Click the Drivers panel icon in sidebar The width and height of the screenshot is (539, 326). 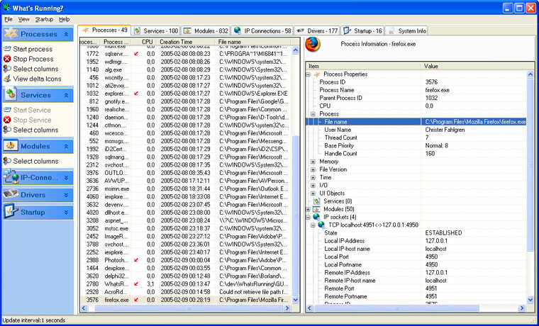pos(11,194)
